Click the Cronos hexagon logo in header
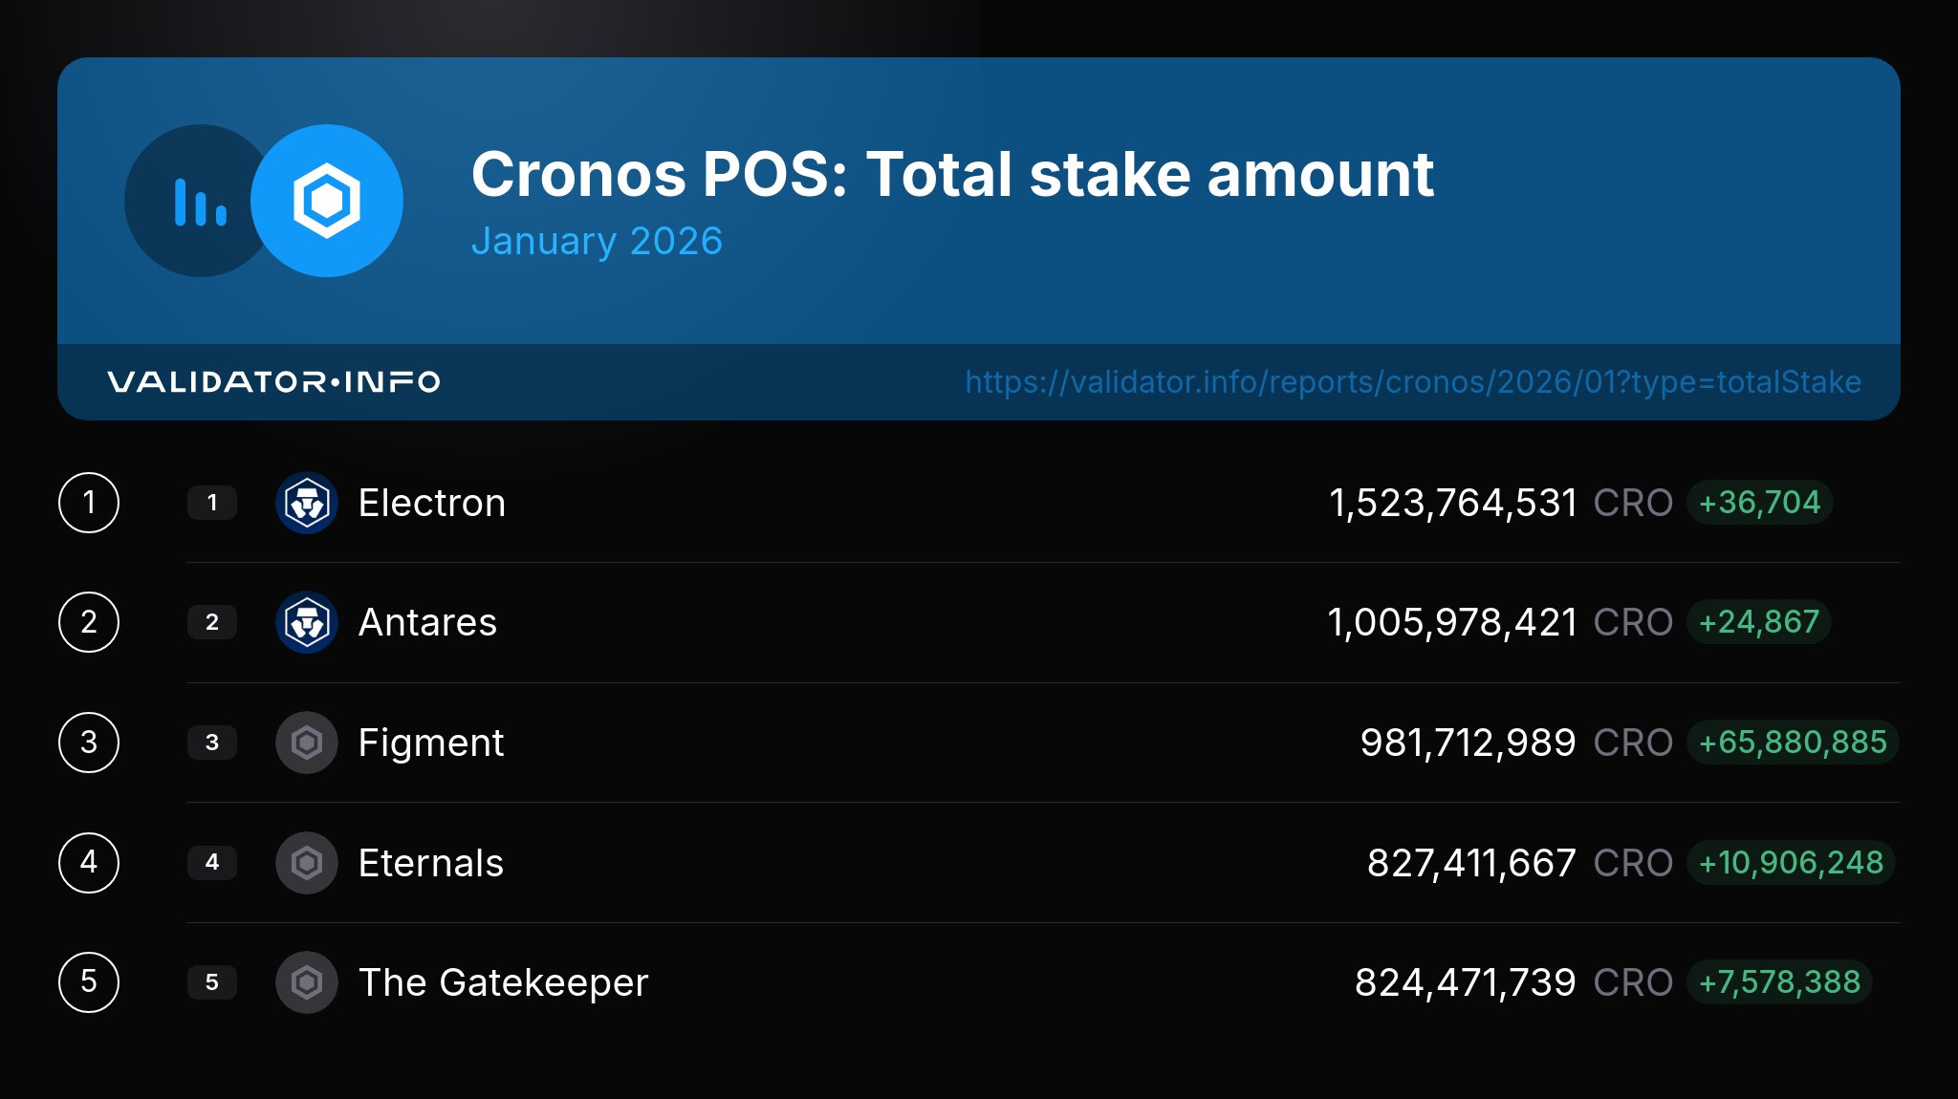Viewport: 1958px width, 1099px height. click(x=327, y=201)
